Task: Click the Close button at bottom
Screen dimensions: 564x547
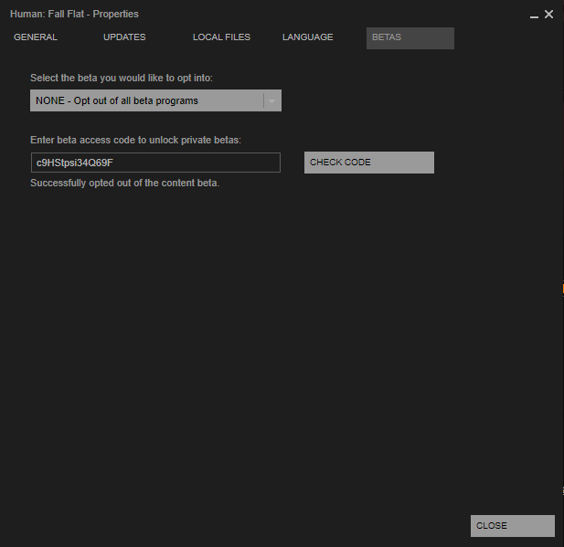Action: click(513, 526)
